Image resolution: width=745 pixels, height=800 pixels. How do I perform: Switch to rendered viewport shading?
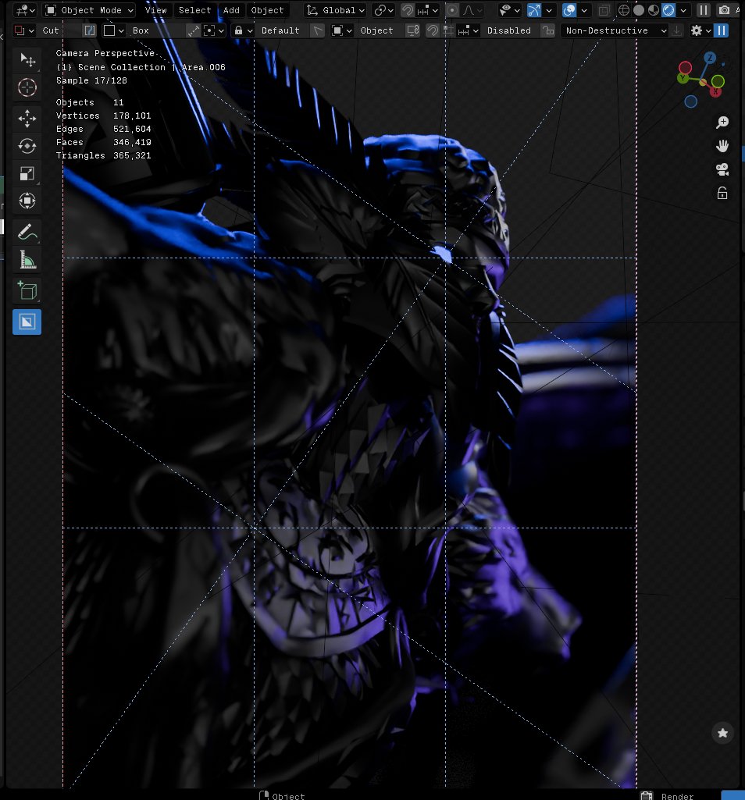tap(668, 10)
